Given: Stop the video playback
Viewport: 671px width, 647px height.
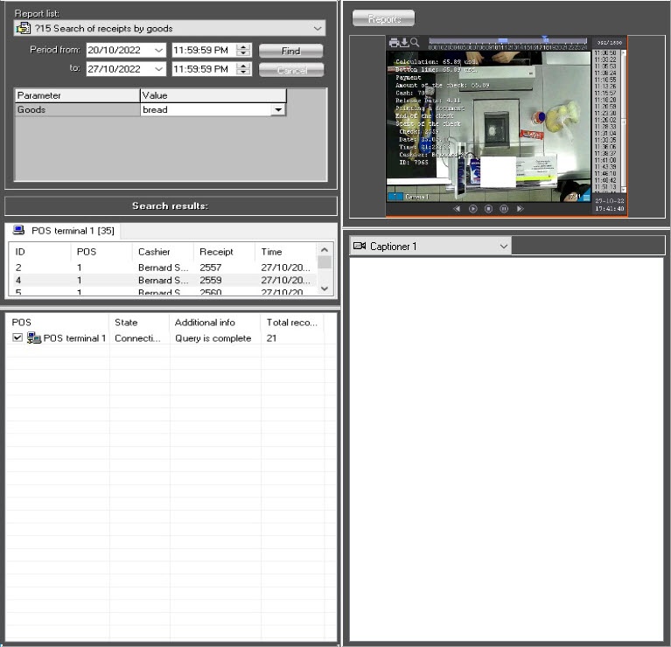Looking at the screenshot, I should click(488, 209).
